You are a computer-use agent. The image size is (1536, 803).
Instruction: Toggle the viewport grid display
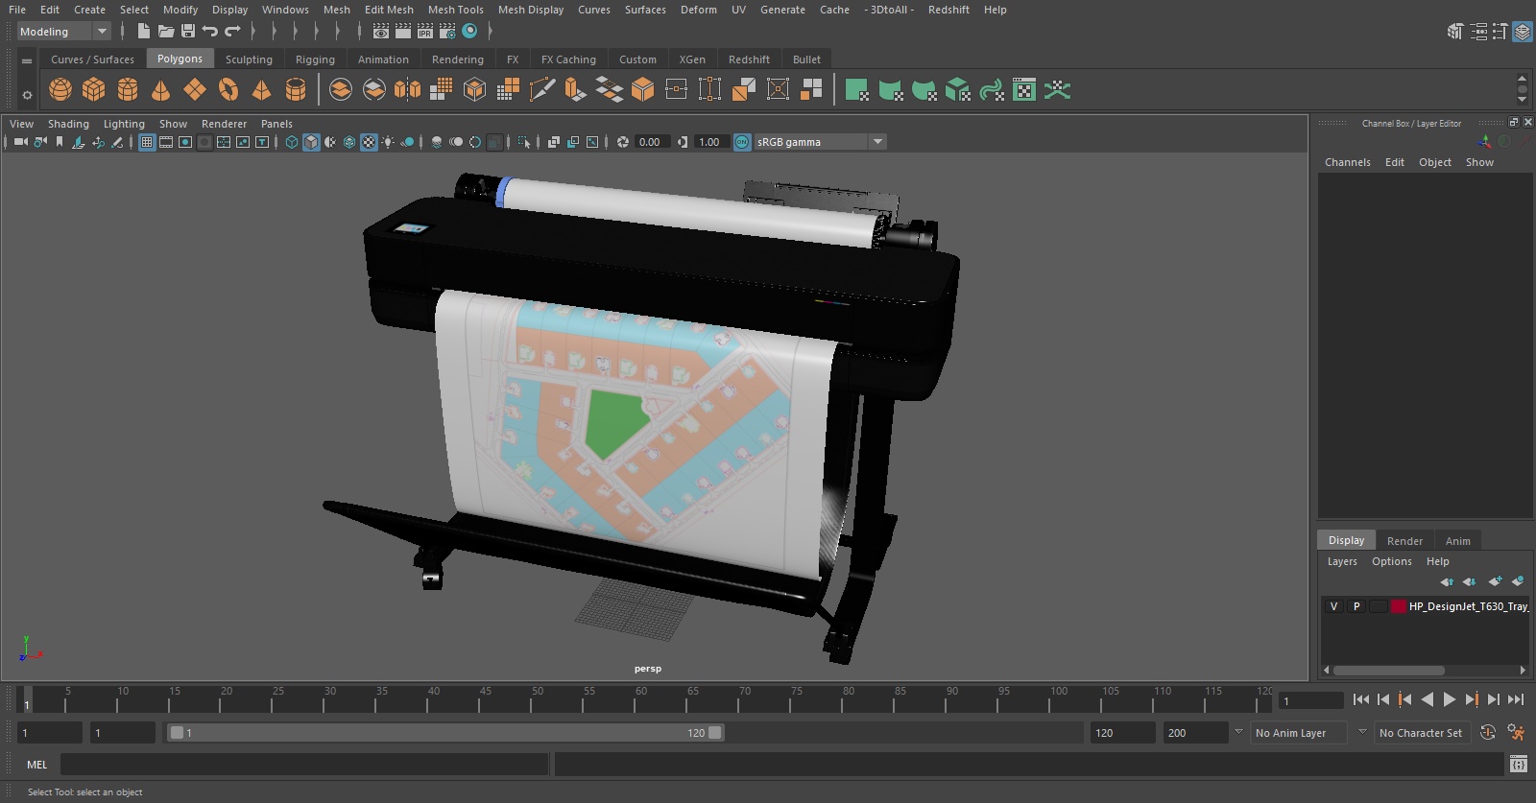[147, 142]
